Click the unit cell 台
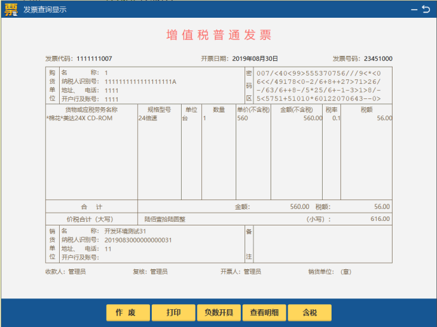Image resolution: width=437 pixels, height=327 pixels. (185, 118)
